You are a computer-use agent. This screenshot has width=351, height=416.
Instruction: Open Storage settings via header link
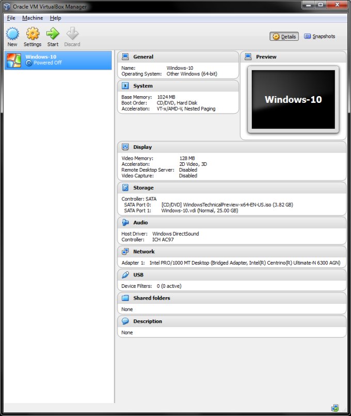pyautogui.click(x=143, y=188)
